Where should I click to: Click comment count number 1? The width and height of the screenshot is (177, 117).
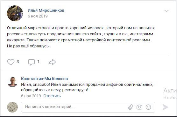point(39,62)
